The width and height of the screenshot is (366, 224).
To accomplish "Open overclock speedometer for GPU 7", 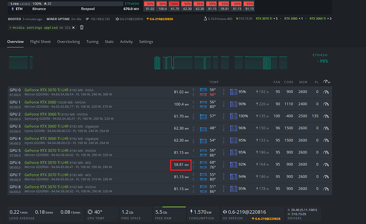I will click(326, 177).
